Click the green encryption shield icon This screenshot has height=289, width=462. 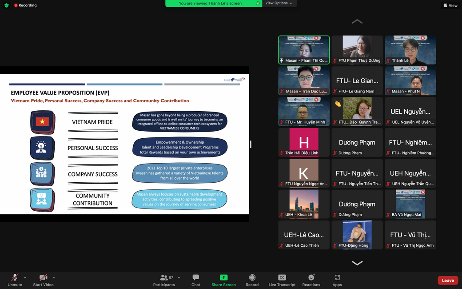[x=7, y=5]
